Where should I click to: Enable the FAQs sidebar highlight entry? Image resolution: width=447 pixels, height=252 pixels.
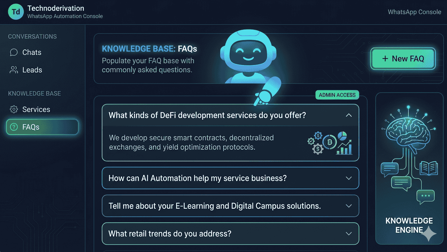pos(42,127)
